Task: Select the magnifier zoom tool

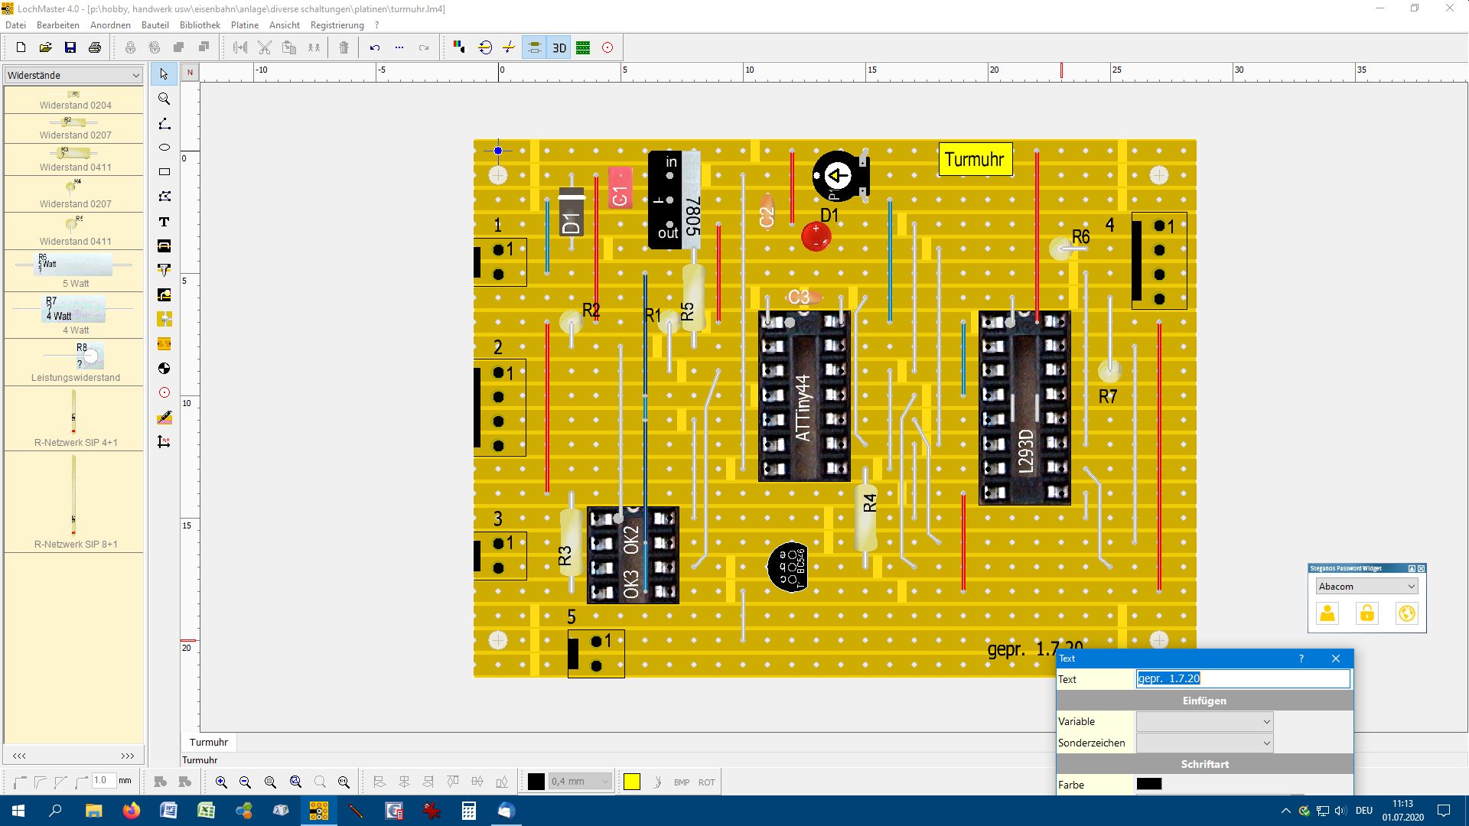Action: tap(164, 99)
